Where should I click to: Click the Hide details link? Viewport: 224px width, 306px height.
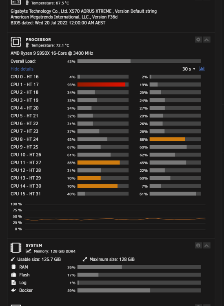[x=22, y=69]
